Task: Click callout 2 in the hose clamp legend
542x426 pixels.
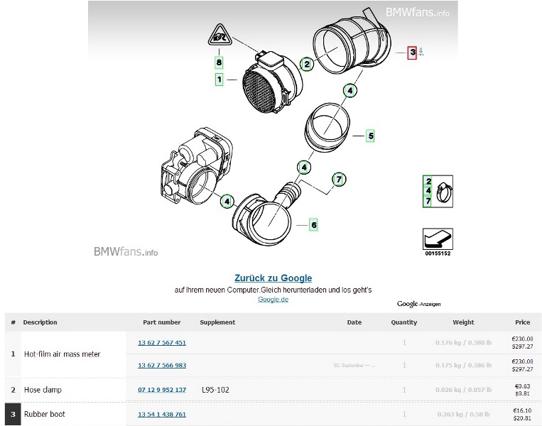Action: point(428,181)
